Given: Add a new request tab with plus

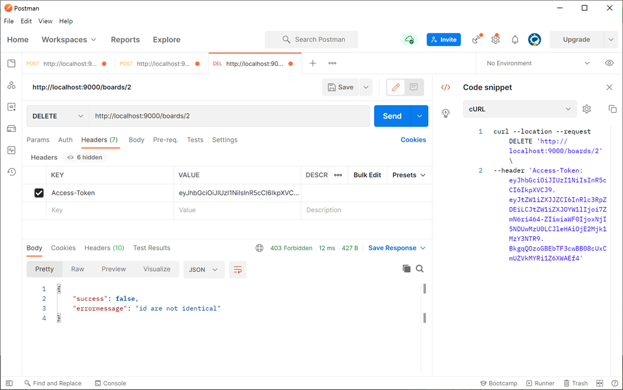Looking at the screenshot, I should click(313, 63).
